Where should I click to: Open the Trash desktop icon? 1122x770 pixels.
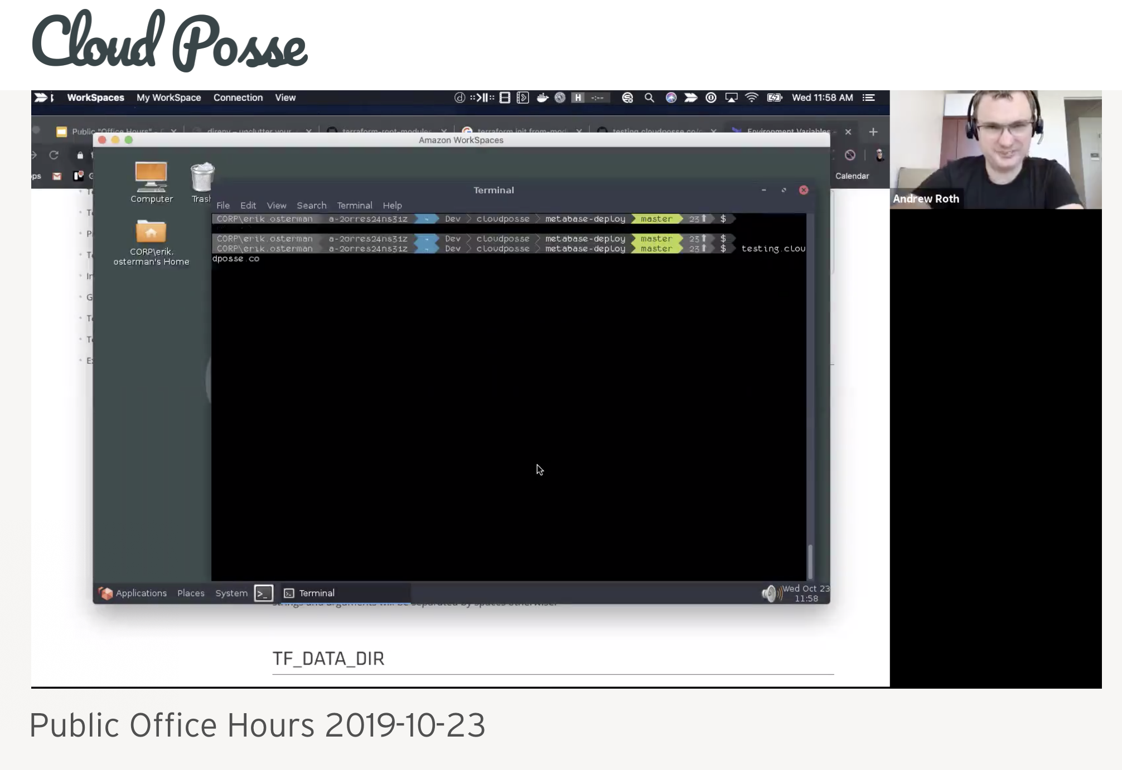coord(201,182)
